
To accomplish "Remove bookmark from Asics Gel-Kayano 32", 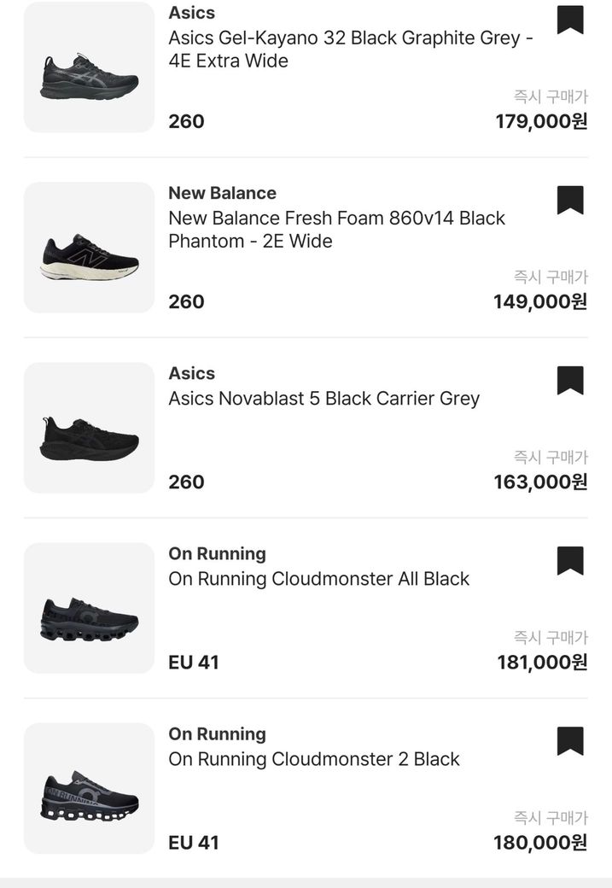I will pyautogui.click(x=570, y=20).
